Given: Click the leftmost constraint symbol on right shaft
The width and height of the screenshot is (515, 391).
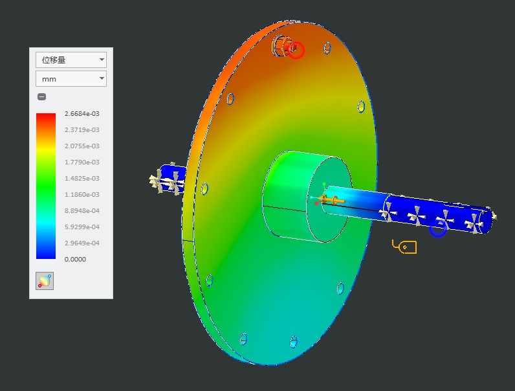Looking at the screenshot, I should [388, 209].
